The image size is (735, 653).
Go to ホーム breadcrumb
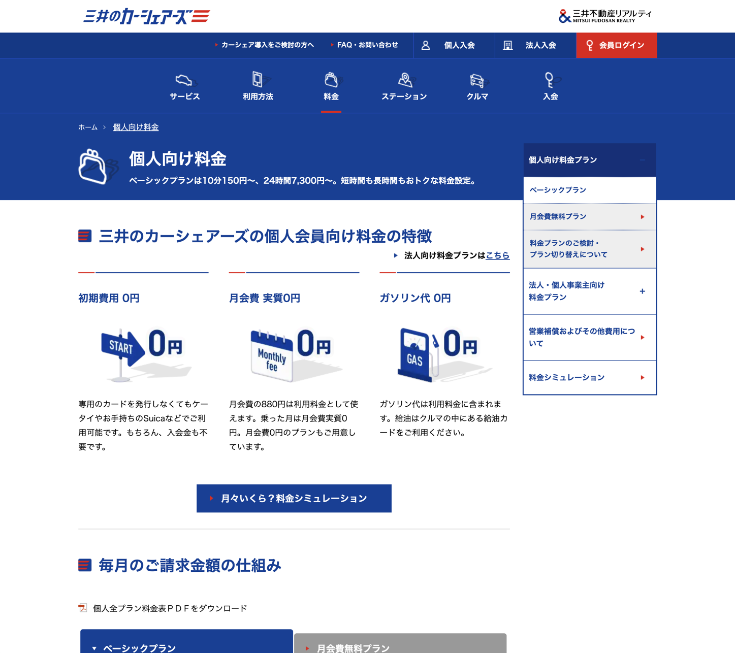coord(88,127)
